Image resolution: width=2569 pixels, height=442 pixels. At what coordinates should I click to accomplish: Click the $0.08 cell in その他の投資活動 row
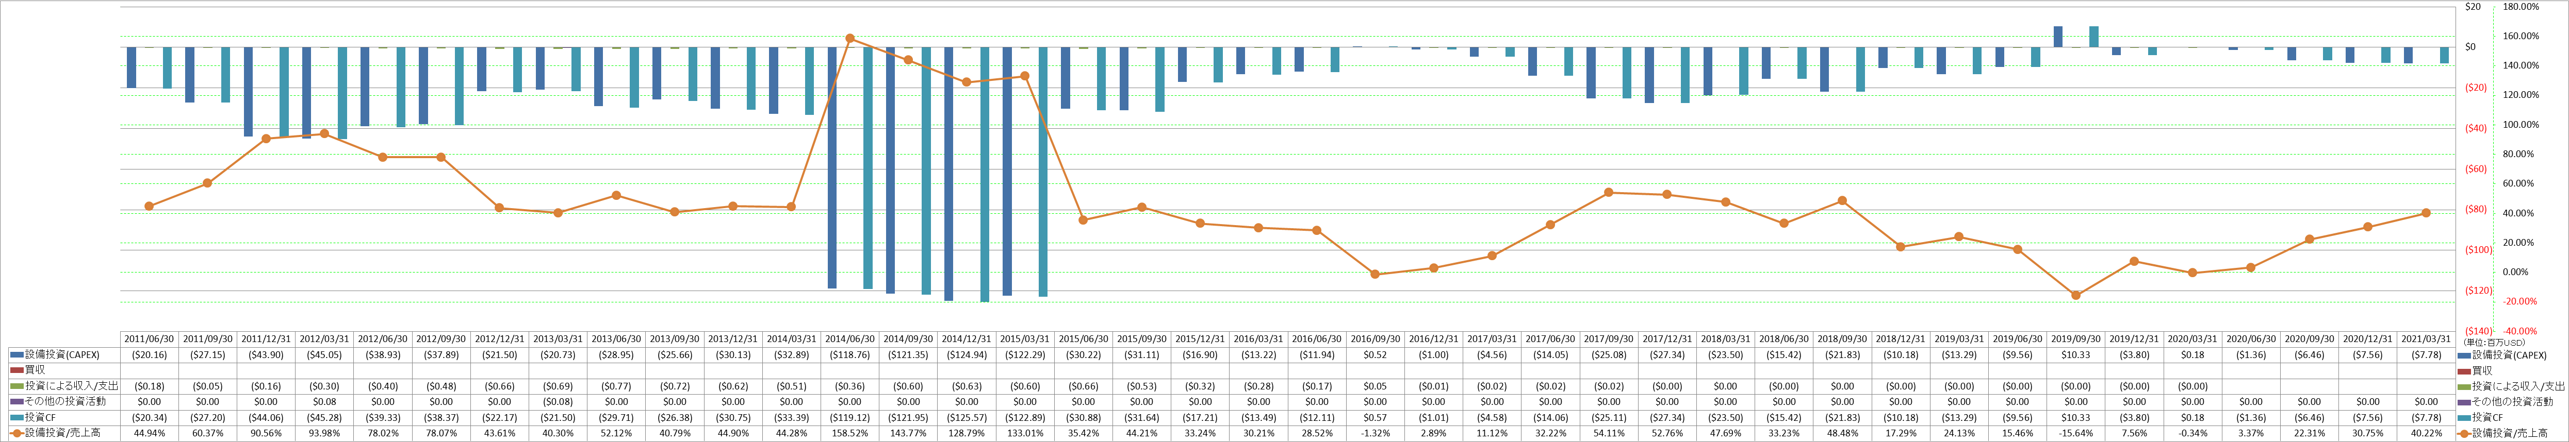325,401
